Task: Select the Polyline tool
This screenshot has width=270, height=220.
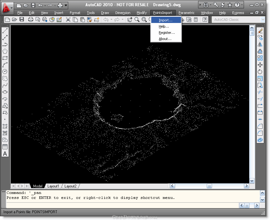Action: point(5,44)
